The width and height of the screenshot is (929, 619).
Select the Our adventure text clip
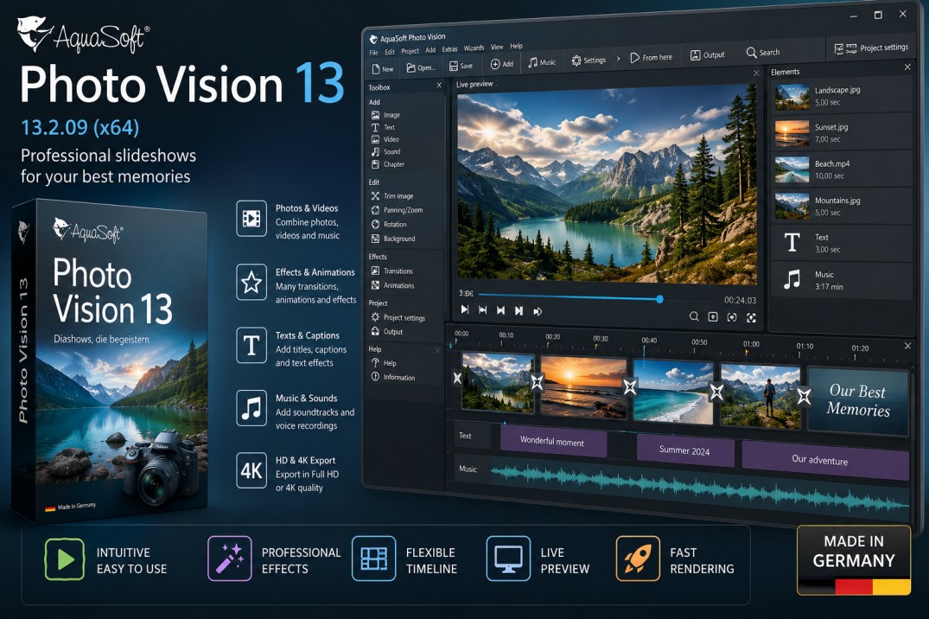click(x=825, y=460)
